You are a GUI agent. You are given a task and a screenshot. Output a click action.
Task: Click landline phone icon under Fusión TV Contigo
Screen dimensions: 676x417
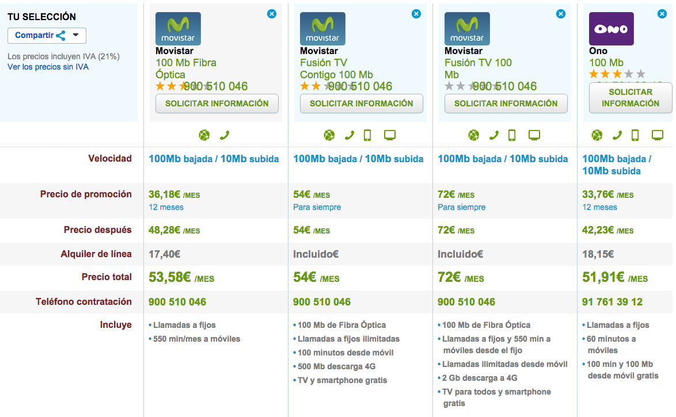(349, 135)
